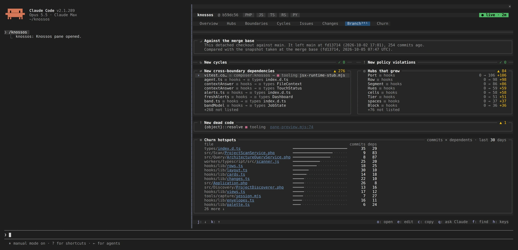Focus the Claude Code prompt input line
518x250 pixels.
tap(259, 235)
